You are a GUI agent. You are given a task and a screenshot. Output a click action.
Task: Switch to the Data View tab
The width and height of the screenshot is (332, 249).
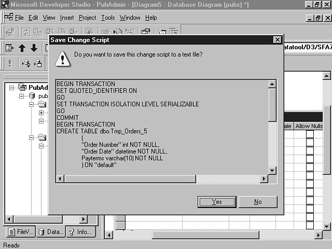click(x=50, y=232)
